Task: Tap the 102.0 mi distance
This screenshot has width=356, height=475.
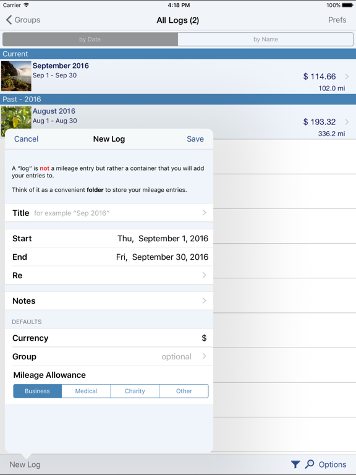Action: 331,88
